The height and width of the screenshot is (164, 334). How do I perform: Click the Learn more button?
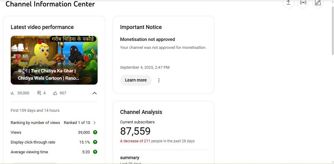(136, 80)
